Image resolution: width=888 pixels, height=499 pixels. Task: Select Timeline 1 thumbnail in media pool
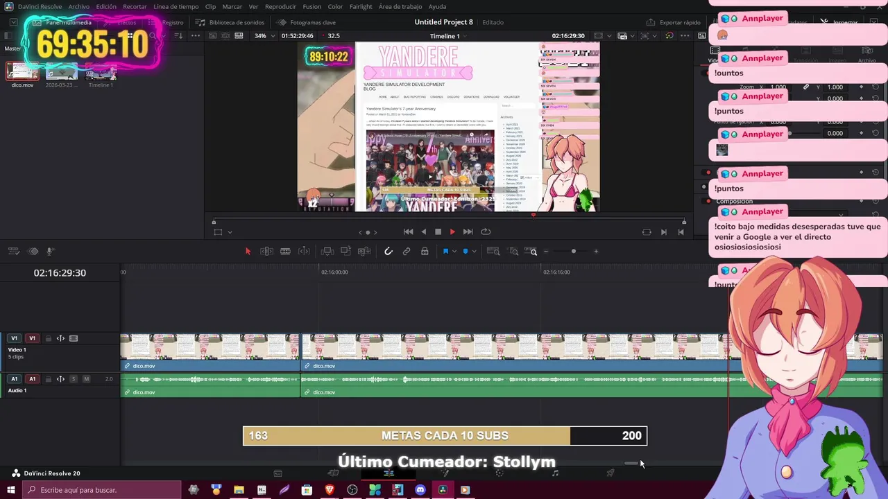coord(101,72)
